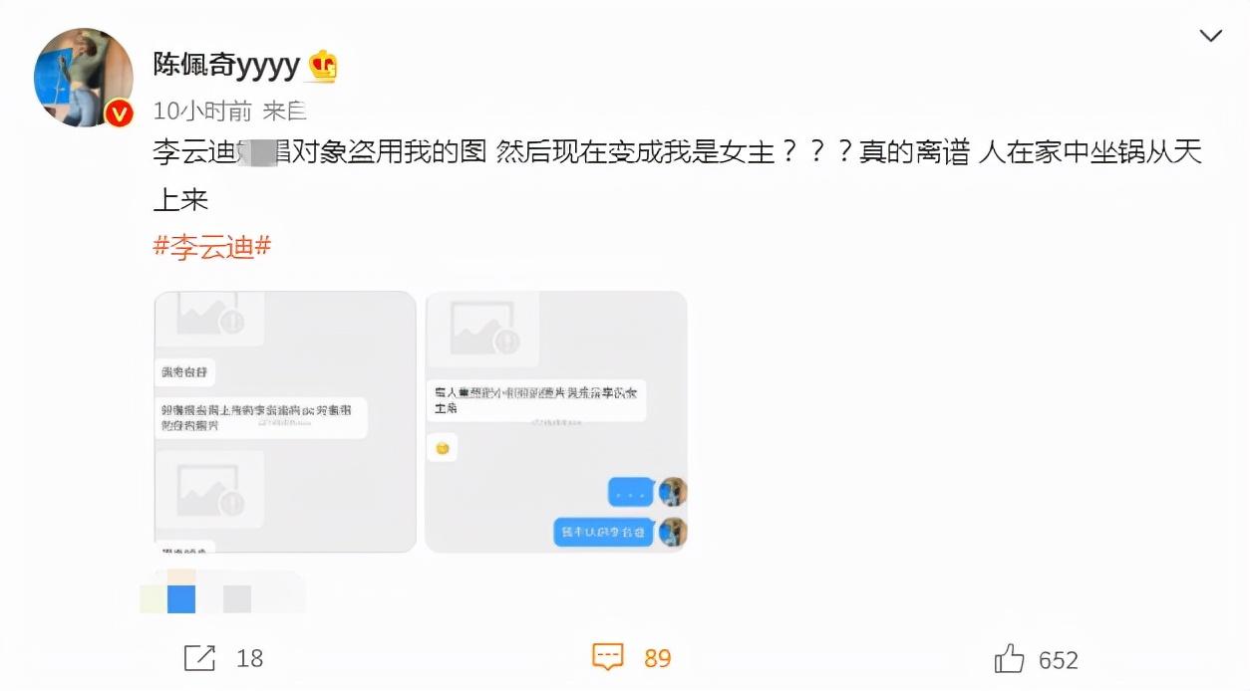Click the blue '...' chat bubble
1250x691 pixels.
(x=631, y=492)
